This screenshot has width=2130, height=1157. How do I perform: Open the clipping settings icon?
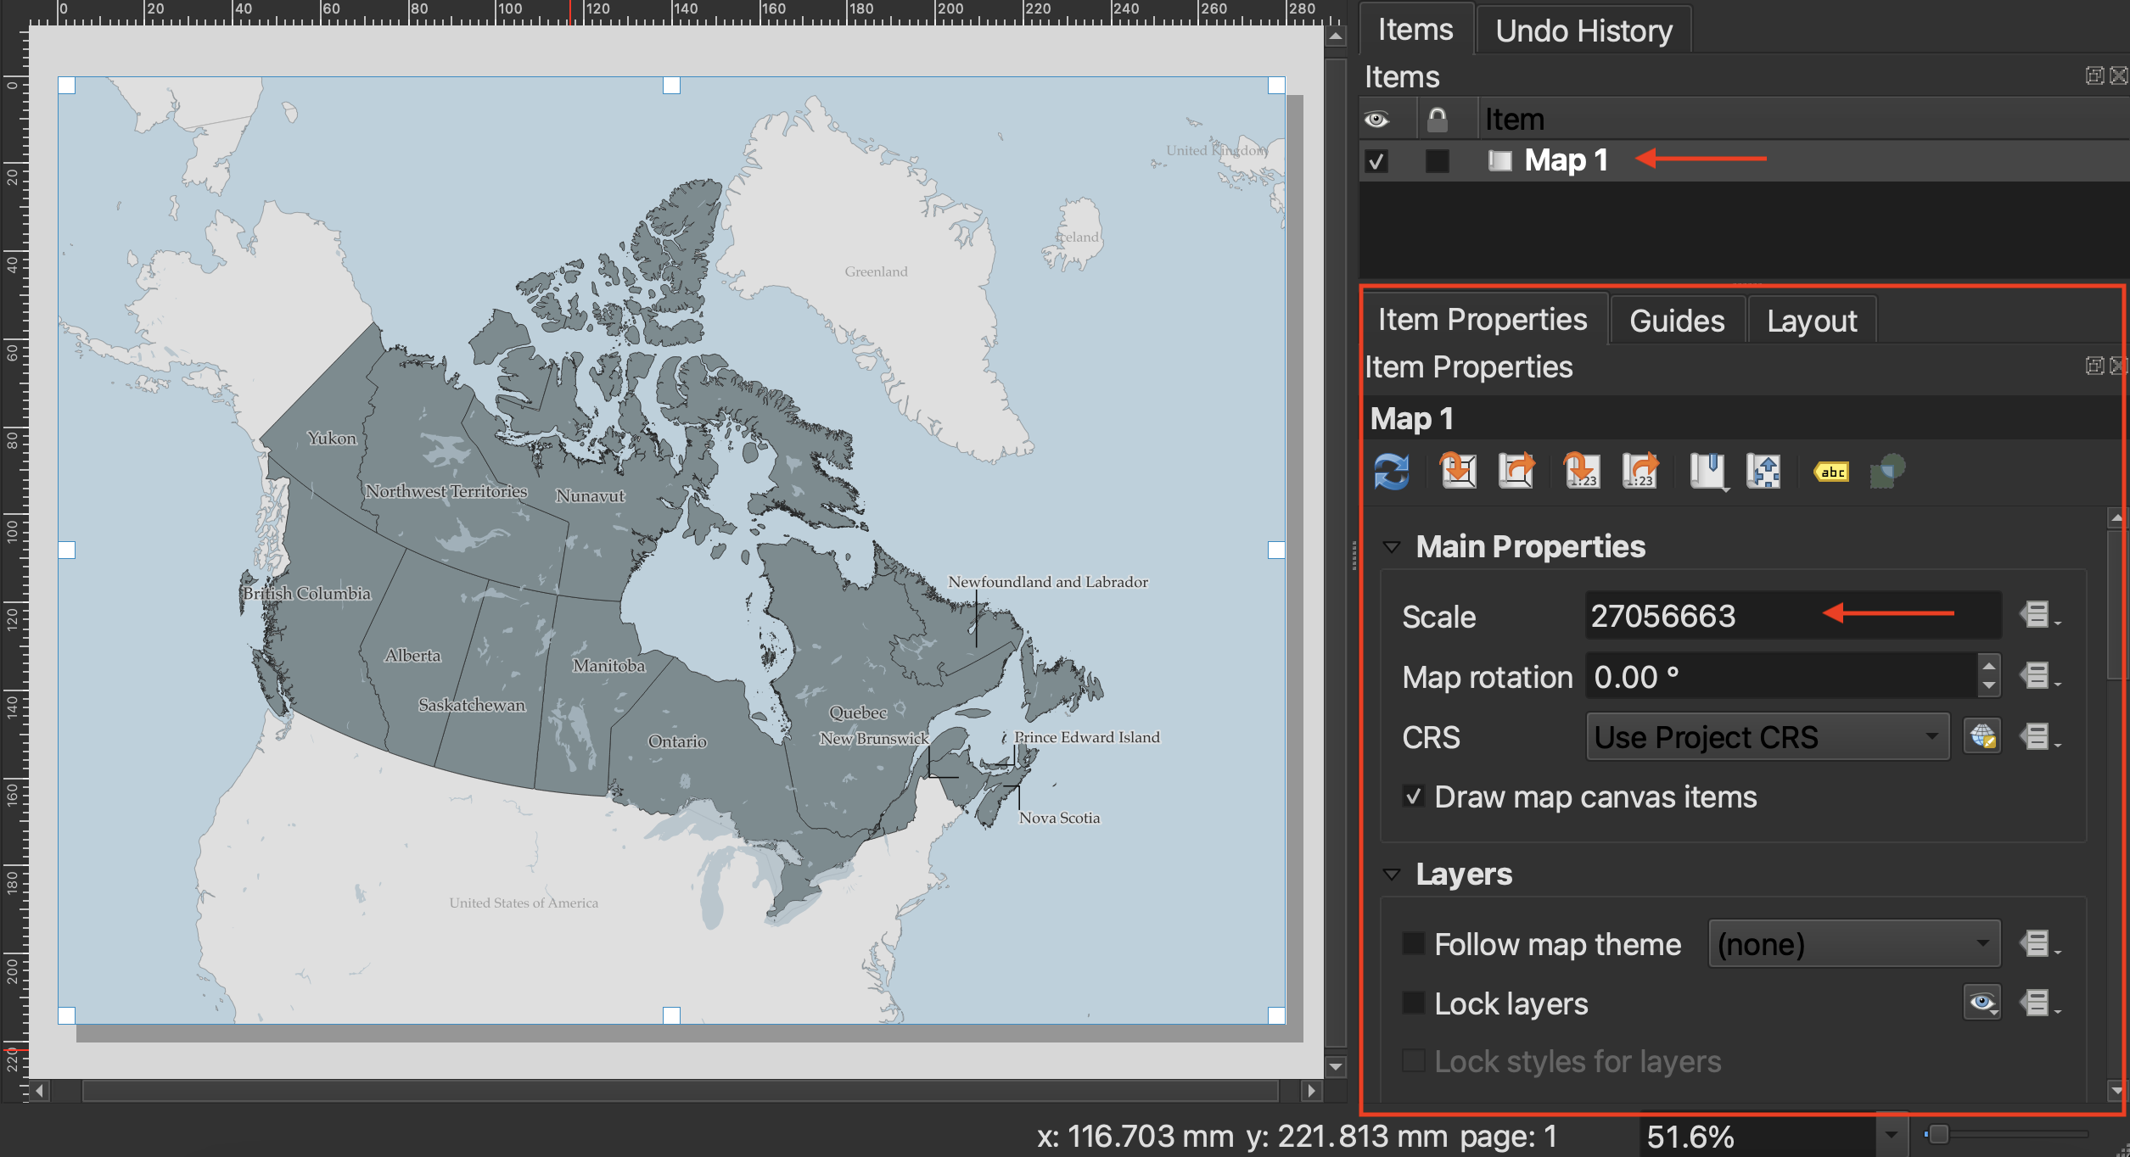[x=1887, y=471]
